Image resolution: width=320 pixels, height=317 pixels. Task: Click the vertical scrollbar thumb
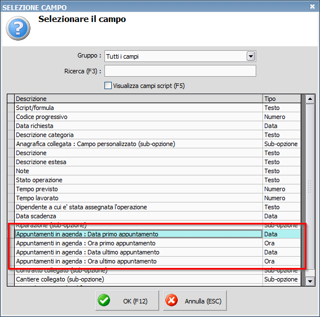click(310, 186)
